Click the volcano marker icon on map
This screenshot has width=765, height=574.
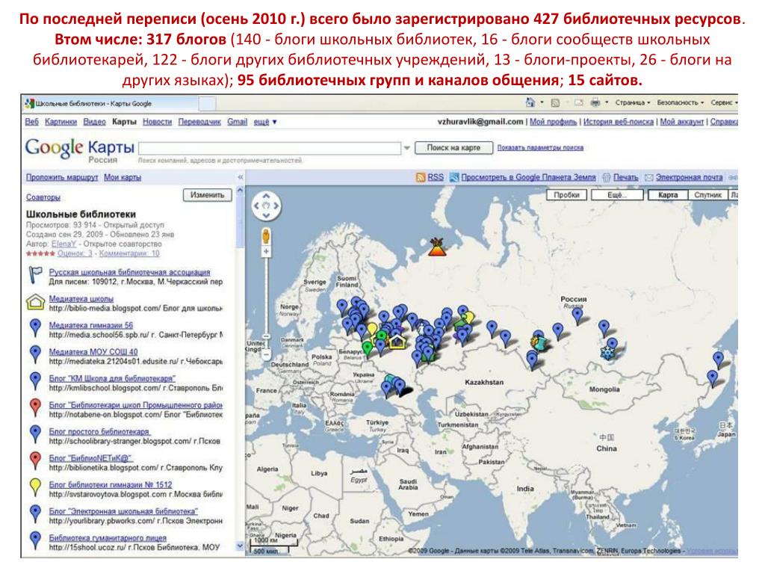point(437,247)
